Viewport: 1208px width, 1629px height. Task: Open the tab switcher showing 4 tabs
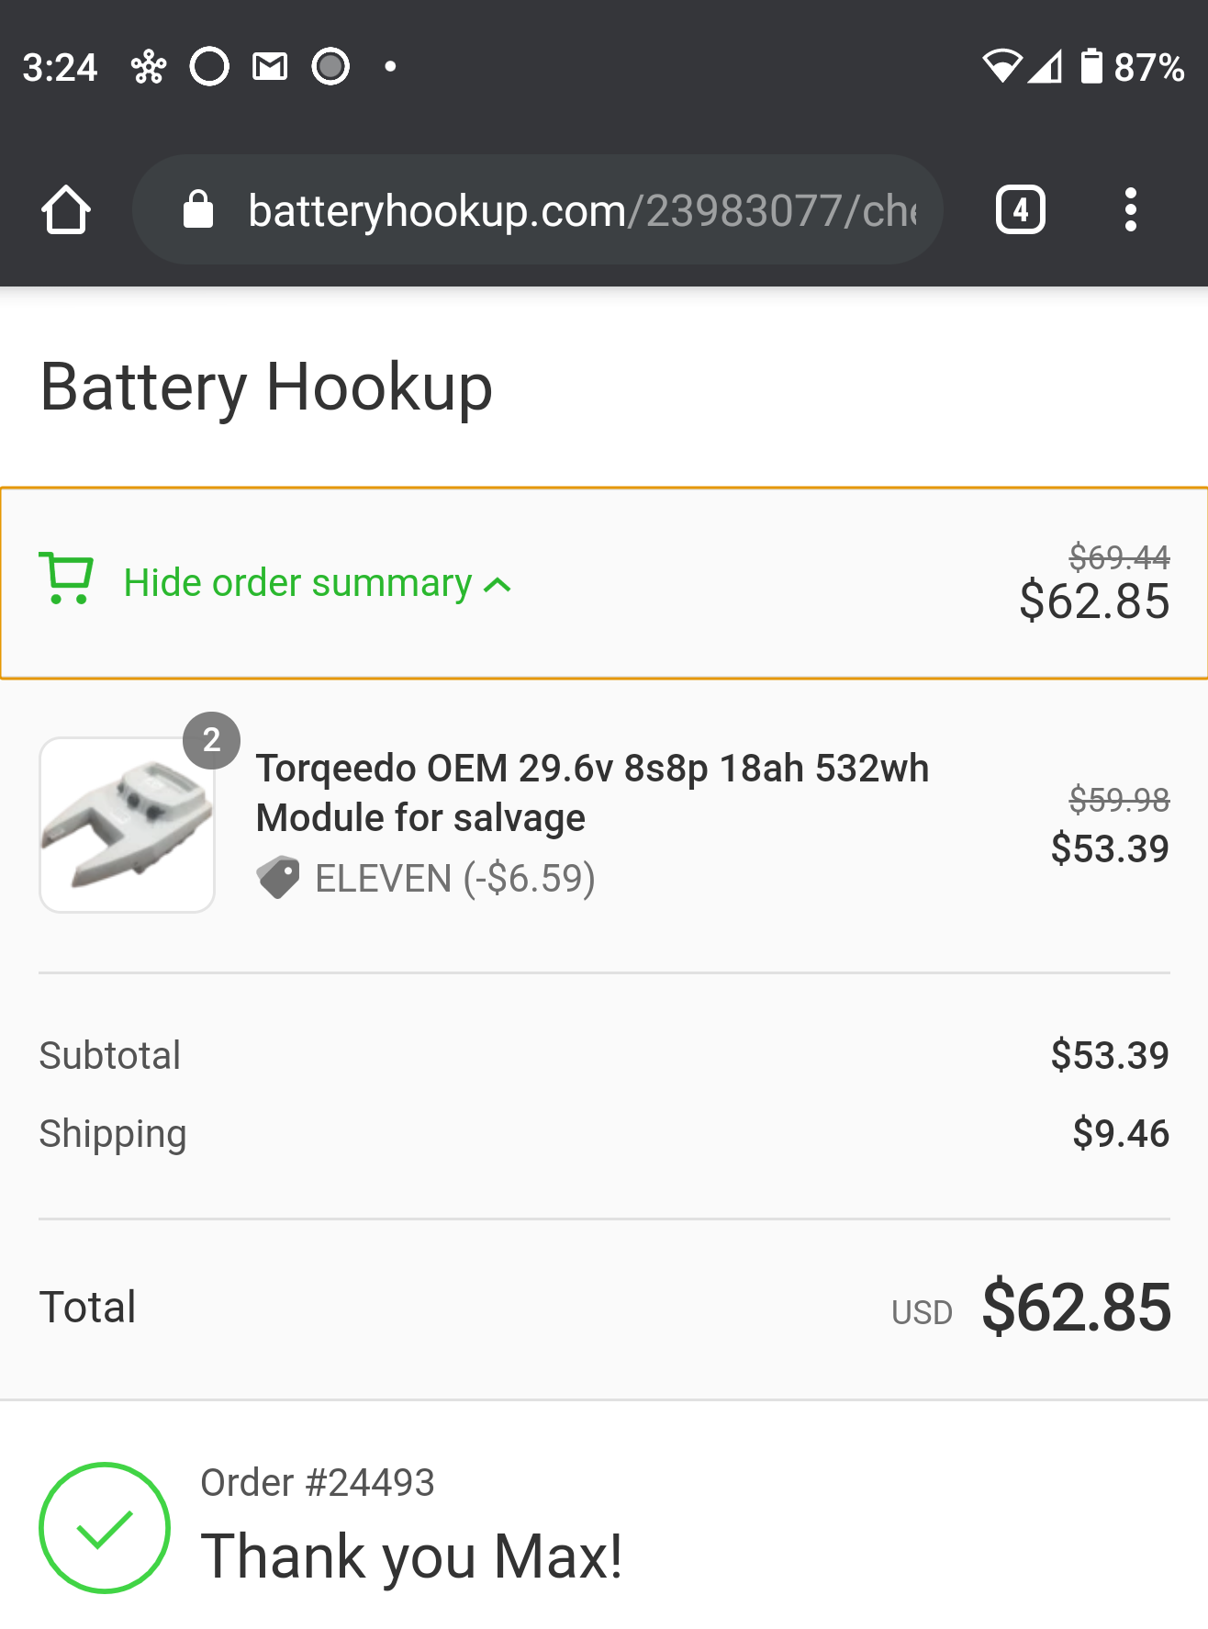[x=1020, y=210]
